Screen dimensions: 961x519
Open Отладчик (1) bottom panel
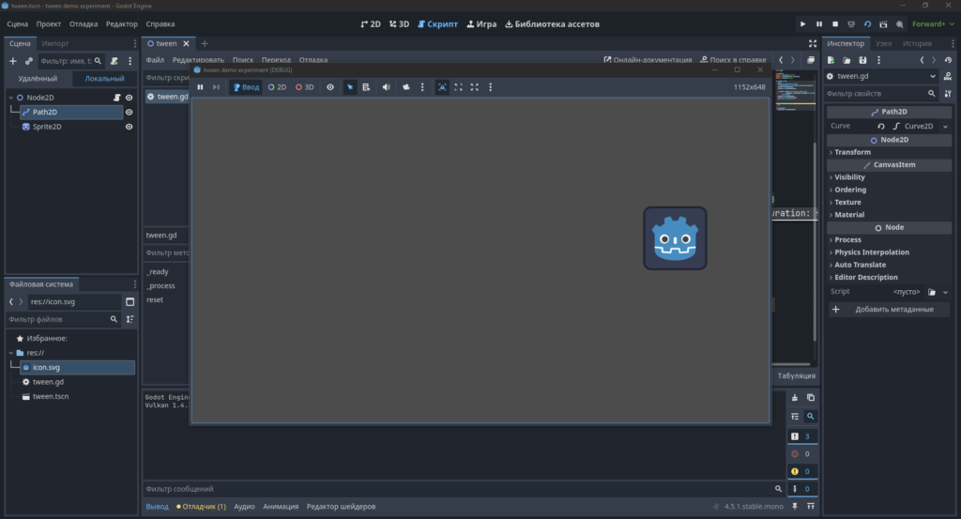pyautogui.click(x=201, y=507)
